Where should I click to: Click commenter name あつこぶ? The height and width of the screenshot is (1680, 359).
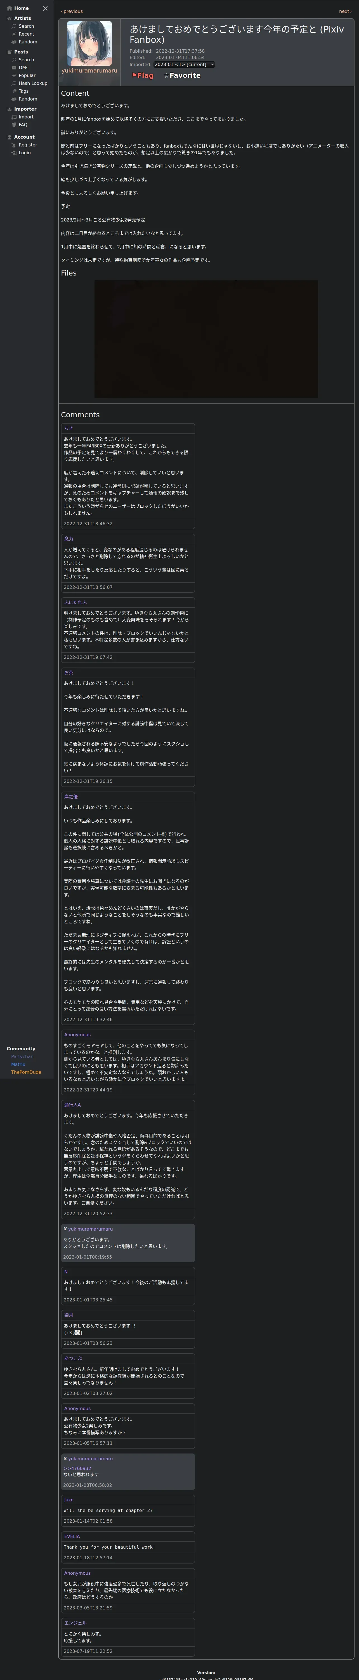[73, 1359]
